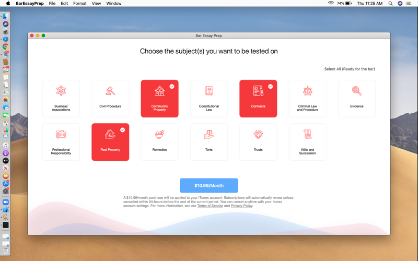The width and height of the screenshot is (418, 261).
Task: Enable Select All (Ready for the bar)
Action: pos(322,69)
